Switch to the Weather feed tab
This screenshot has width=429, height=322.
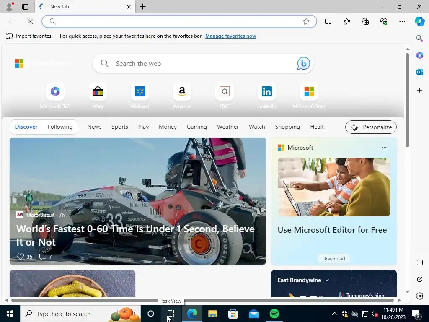[x=227, y=127]
